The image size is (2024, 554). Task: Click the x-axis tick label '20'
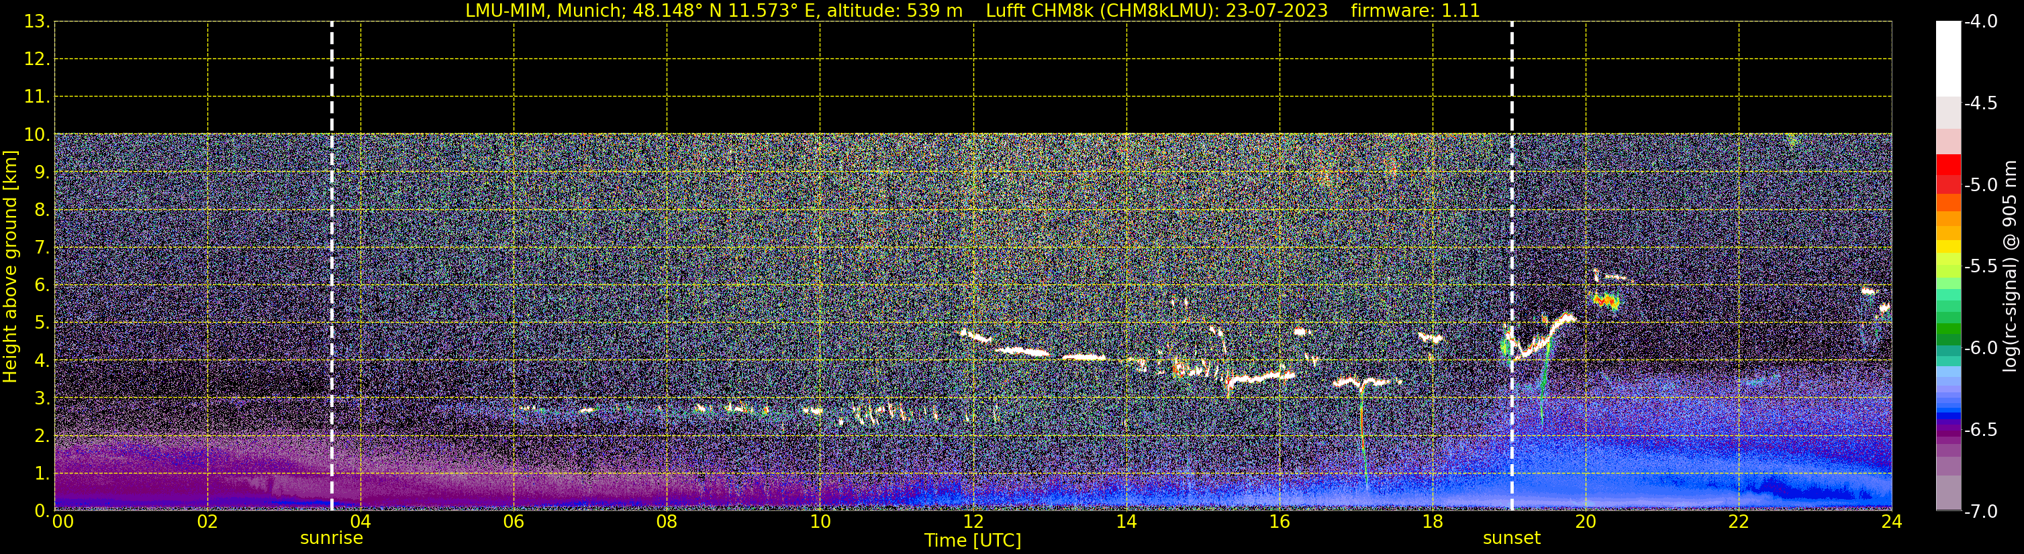(x=1586, y=522)
